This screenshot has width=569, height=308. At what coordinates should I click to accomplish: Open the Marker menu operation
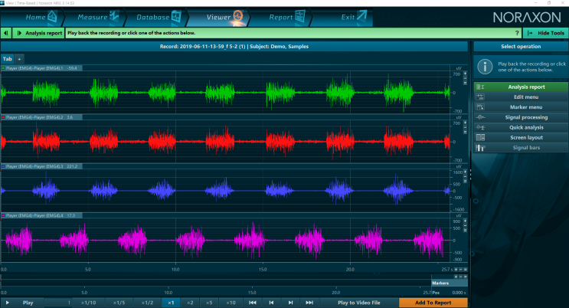coord(521,107)
